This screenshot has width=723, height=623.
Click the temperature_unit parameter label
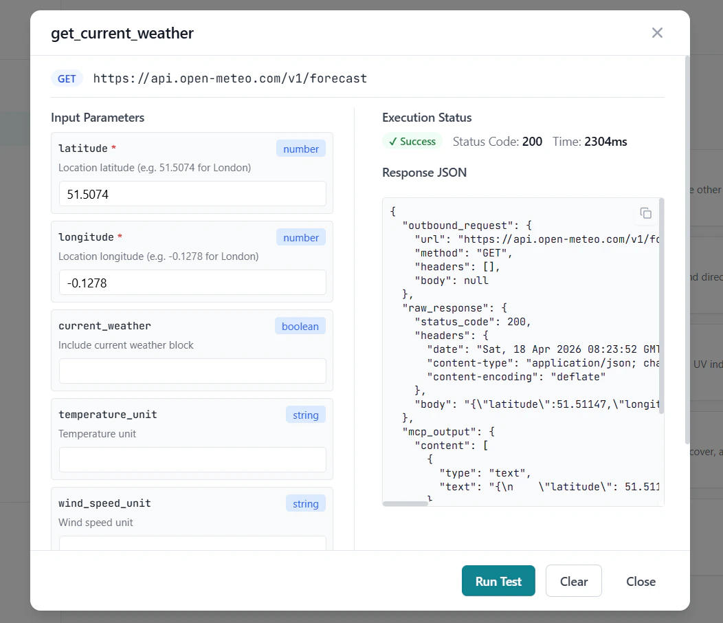pyautogui.click(x=108, y=415)
